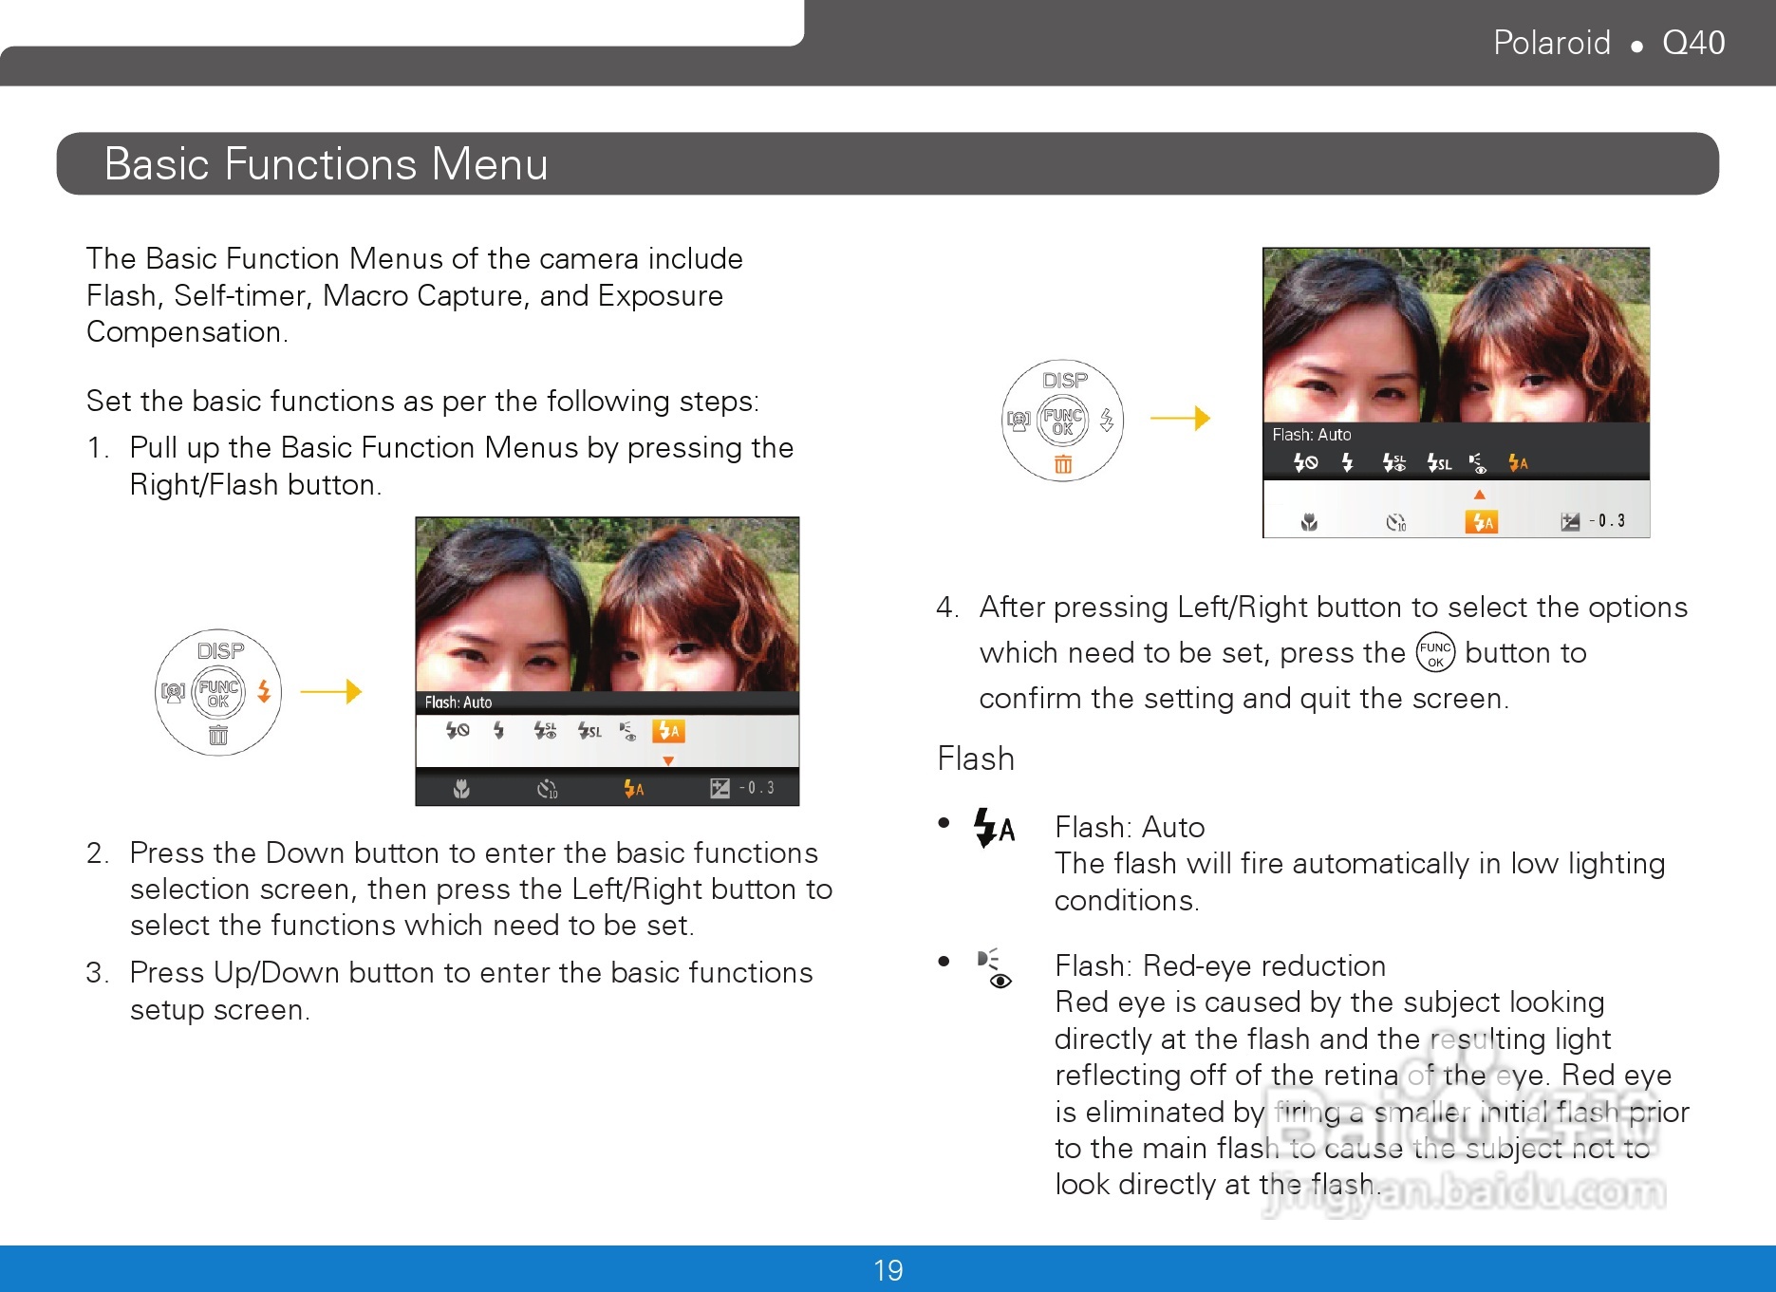The height and width of the screenshot is (1292, 1776).
Task: Click DISP label on dial above step 4
Action: point(1065,381)
